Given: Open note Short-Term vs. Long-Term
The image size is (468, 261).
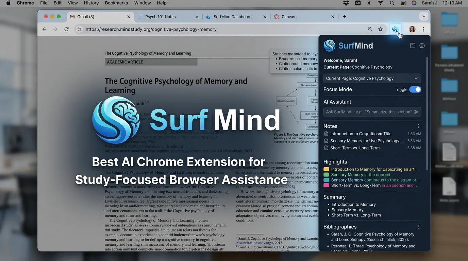Looking at the screenshot, I should 355,148.
